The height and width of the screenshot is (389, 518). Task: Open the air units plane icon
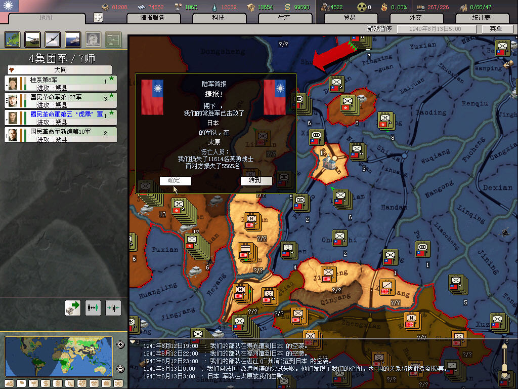tap(53, 40)
